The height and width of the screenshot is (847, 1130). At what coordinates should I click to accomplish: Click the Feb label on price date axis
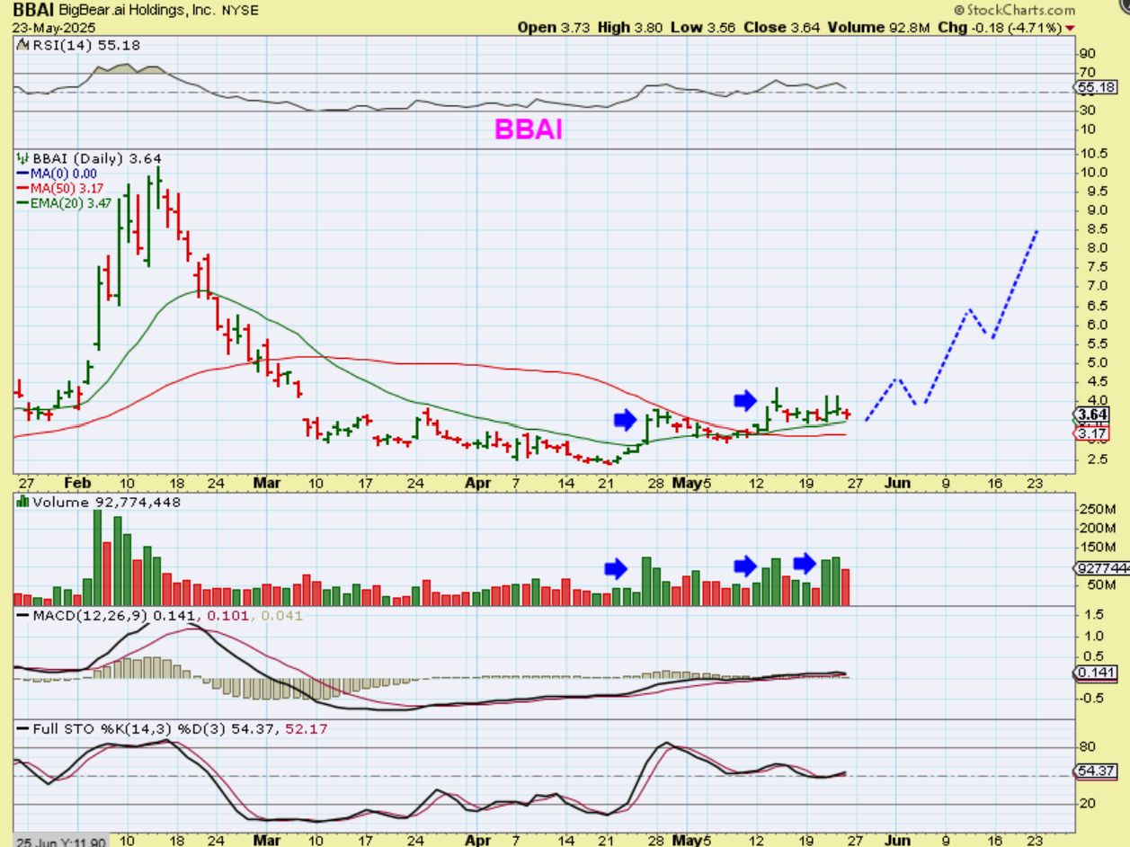coord(78,483)
